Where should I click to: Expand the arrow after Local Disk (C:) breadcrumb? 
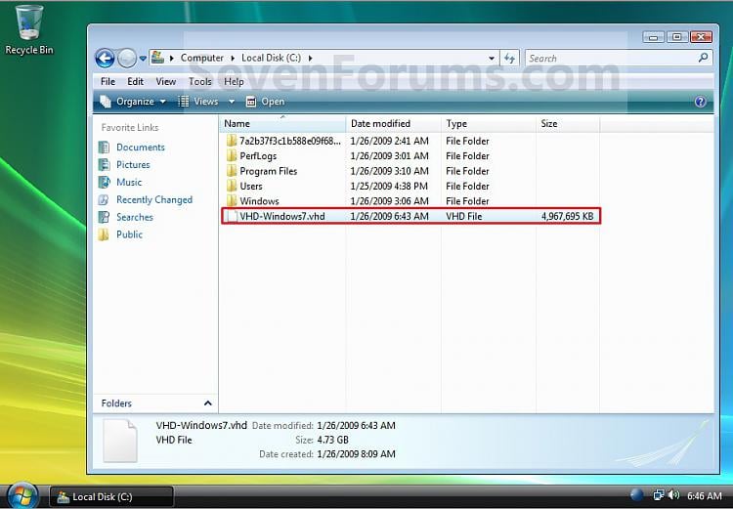(x=310, y=58)
